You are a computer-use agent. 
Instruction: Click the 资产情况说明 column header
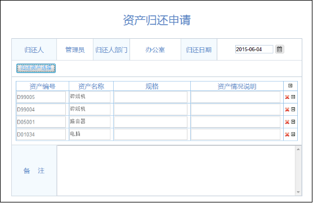(x=237, y=87)
